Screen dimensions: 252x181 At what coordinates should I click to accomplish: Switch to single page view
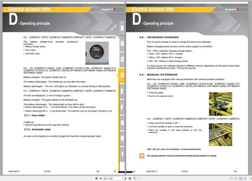click(x=231, y=178)
